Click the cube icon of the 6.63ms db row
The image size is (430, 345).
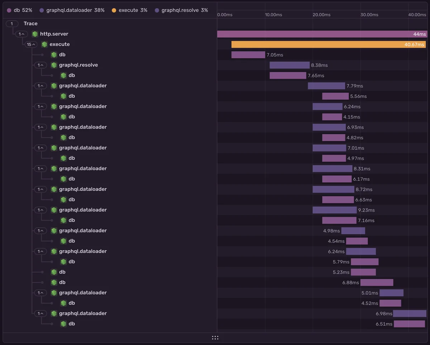click(63, 200)
